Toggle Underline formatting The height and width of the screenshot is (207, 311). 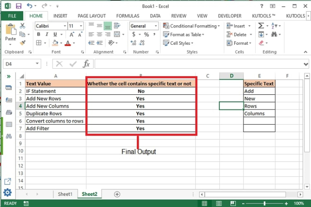click(x=55, y=35)
